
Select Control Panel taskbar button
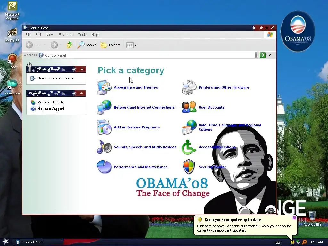(38, 242)
